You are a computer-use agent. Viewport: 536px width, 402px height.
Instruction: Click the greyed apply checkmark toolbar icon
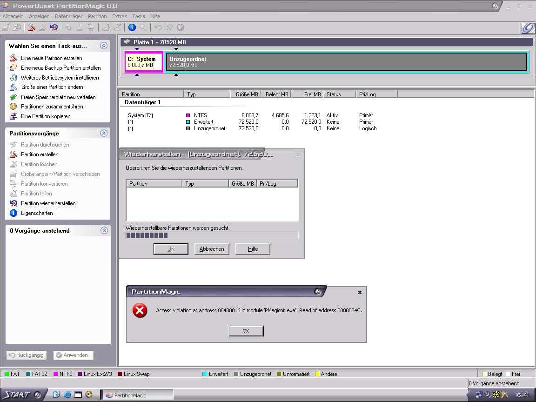[181, 28]
